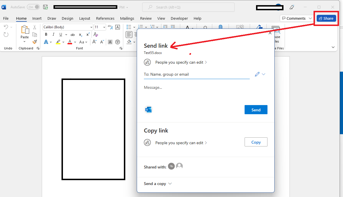Click the pencil edit permission icon
The height and width of the screenshot is (197, 343).
coord(257,74)
